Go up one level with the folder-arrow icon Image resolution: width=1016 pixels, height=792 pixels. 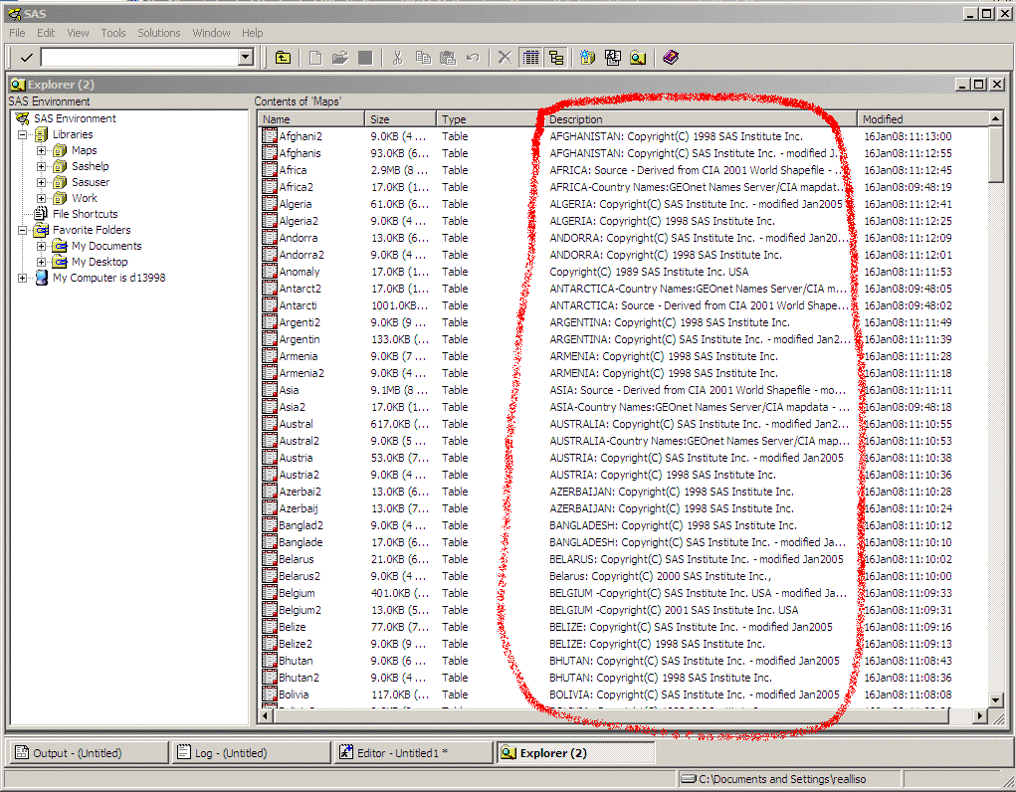[x=284, y=58]
